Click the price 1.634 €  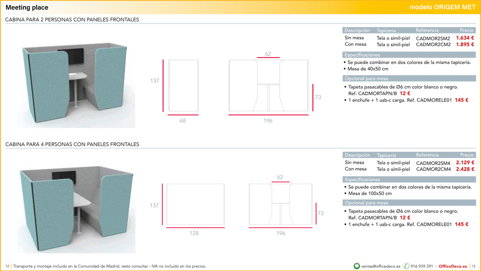(465, 38)
